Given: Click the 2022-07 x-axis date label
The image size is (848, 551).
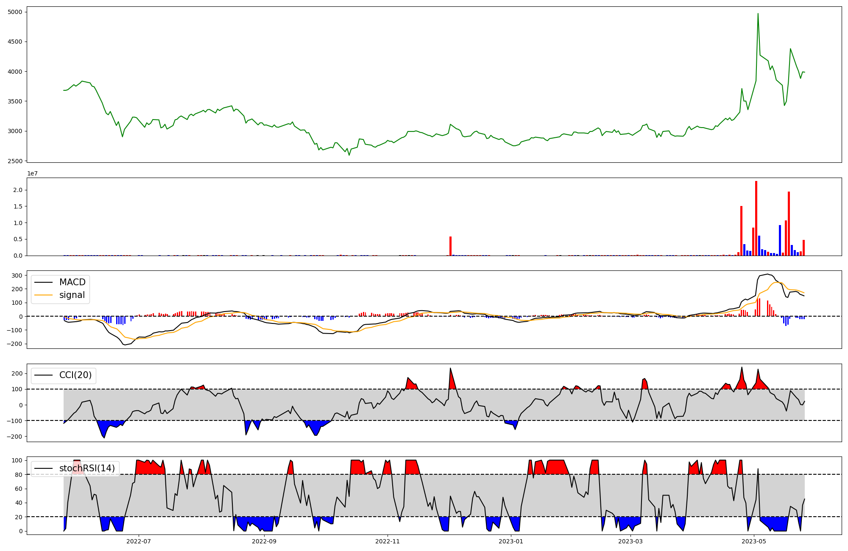Looking at the screenshot, I should pos(139,541).
